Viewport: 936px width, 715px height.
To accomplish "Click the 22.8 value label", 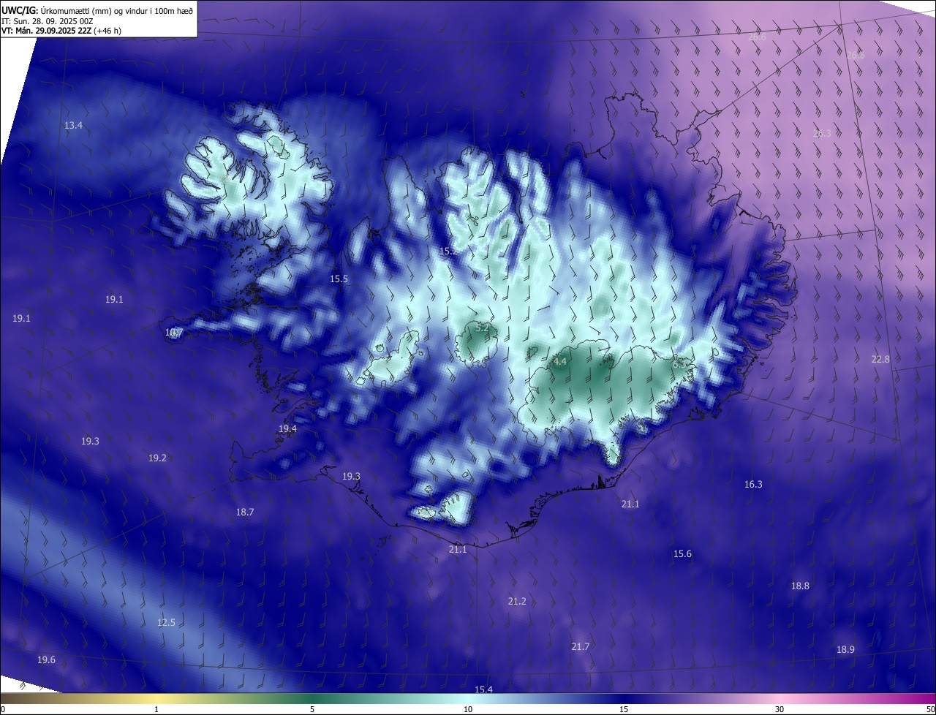I will 880,359.
